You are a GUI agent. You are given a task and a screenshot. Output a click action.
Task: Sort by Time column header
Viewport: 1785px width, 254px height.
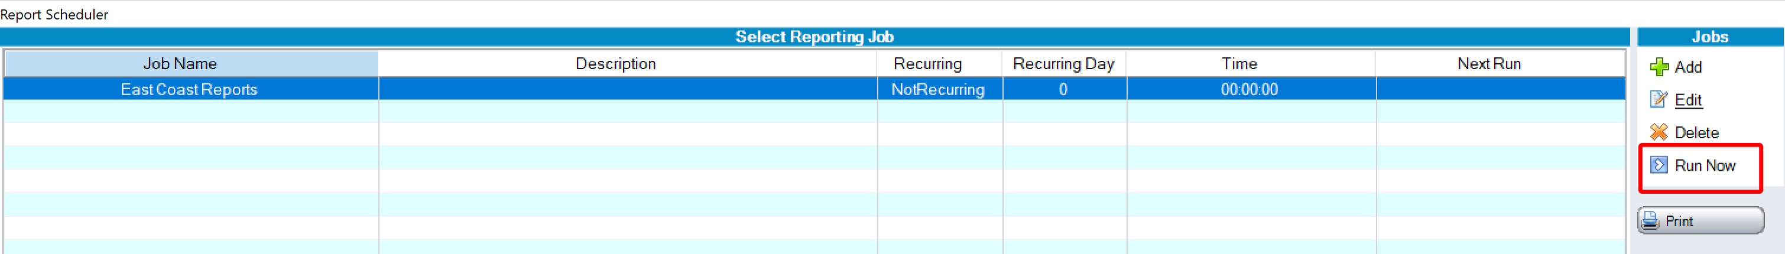[x=1251, y=64]
